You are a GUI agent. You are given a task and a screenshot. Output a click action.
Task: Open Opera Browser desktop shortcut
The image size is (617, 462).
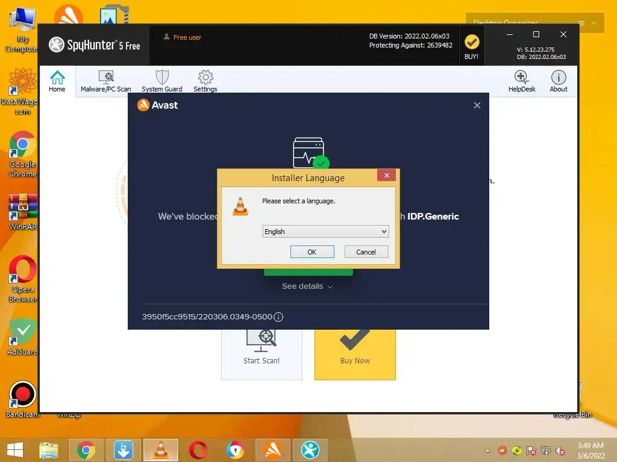[22, 279]
